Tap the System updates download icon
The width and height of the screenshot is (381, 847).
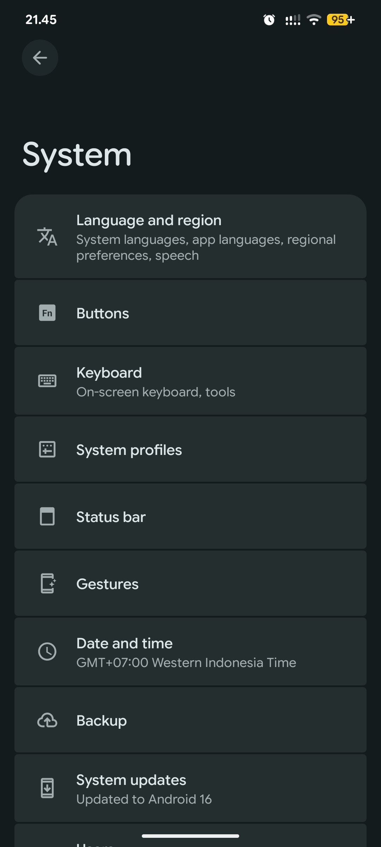pyautogui.click(x=47, y=788)
